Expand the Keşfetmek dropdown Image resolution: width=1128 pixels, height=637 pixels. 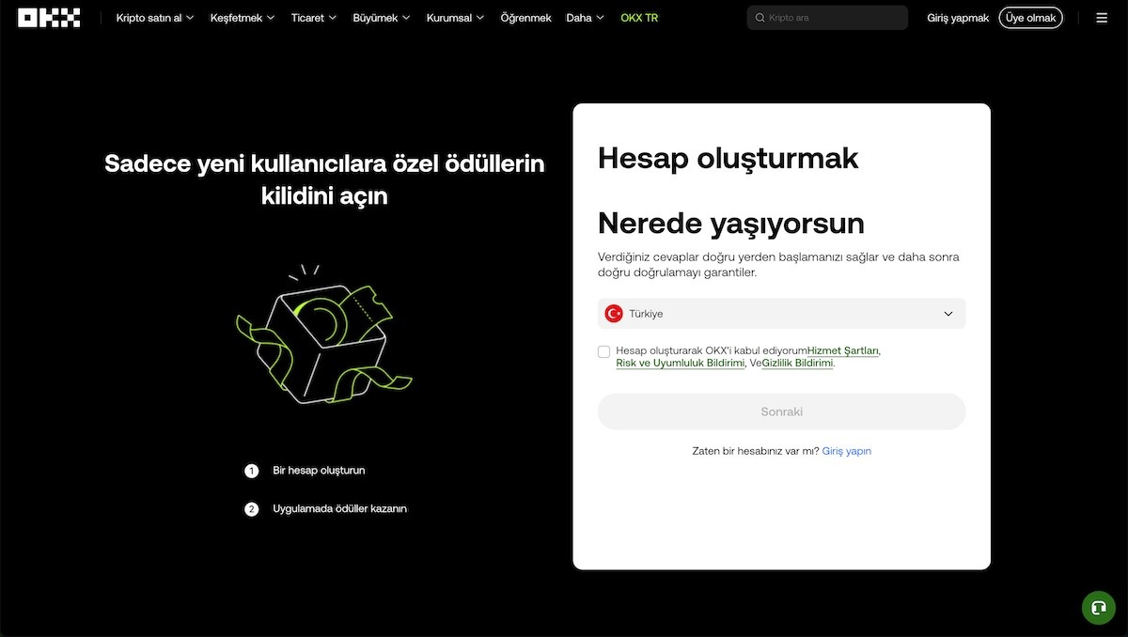tap(242, 17)
